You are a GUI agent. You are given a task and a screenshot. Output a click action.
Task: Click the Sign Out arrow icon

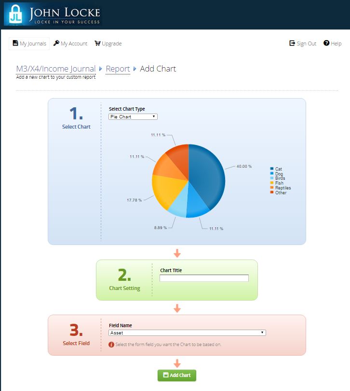coord(292,43)
